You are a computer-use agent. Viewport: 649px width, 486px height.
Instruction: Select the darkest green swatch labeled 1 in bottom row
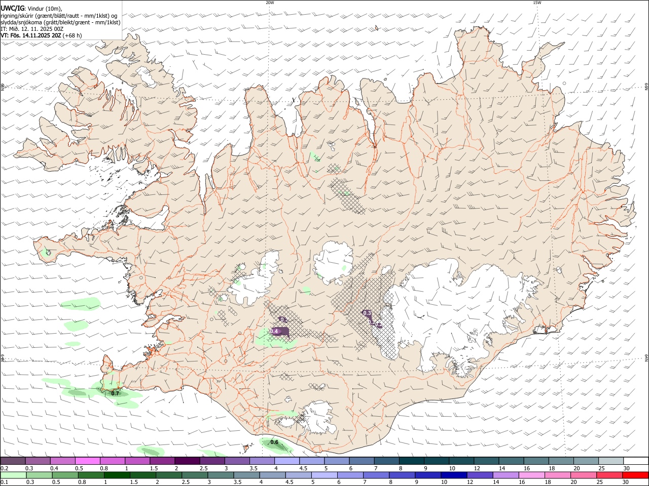(x=117, y=475)
